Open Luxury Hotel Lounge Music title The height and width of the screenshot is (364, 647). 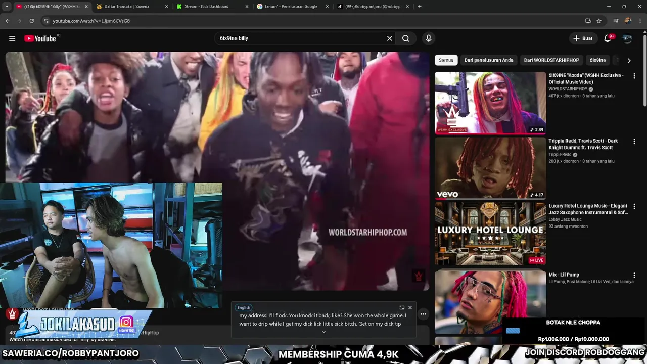[x=588, y=209]
